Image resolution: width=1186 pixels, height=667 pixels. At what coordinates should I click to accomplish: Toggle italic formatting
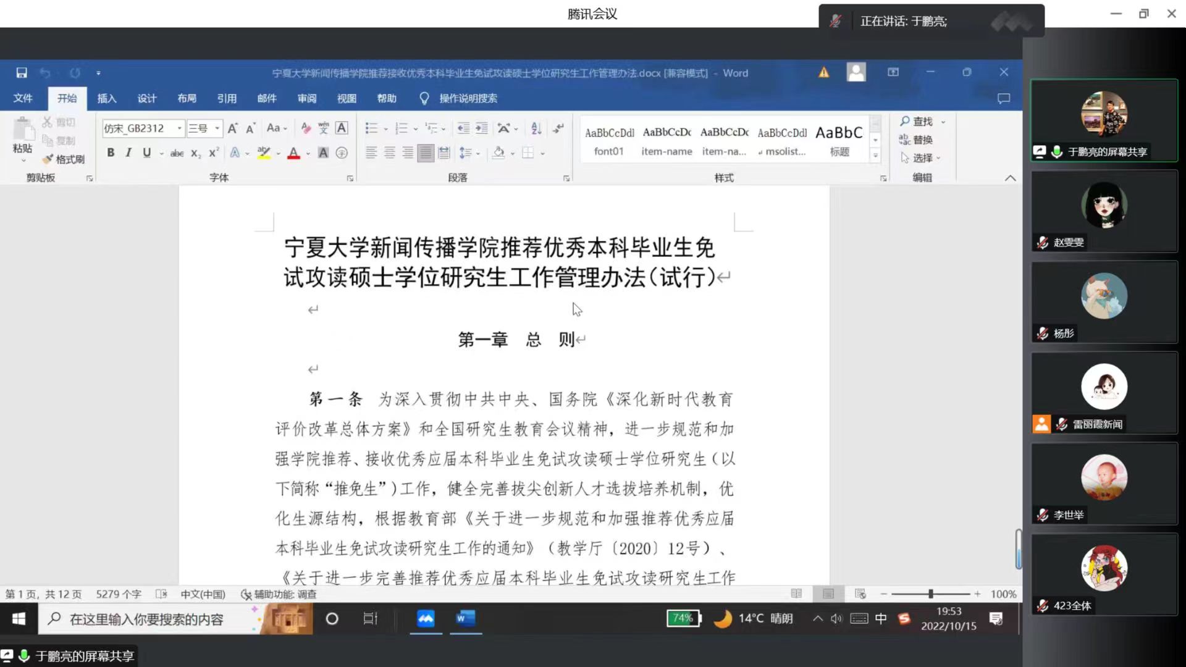pos(128,153)
